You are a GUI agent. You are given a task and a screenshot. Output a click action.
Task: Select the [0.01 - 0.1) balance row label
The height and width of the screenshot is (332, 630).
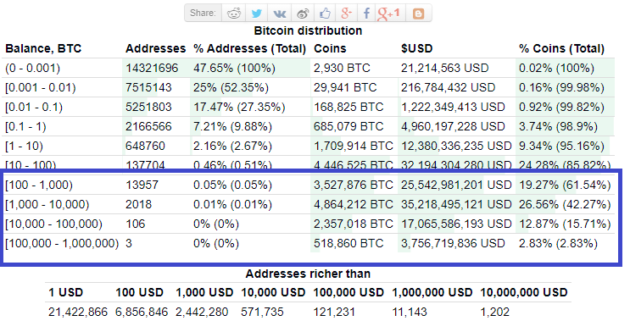(x=34, y=108)
